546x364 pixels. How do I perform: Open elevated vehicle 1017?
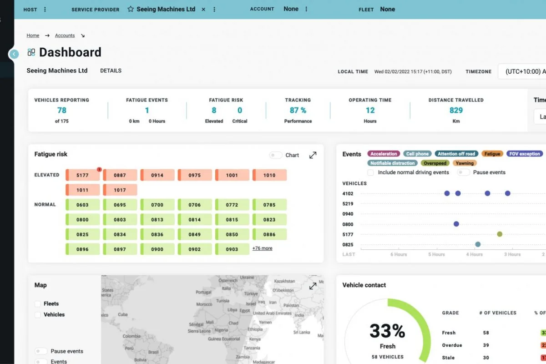[120, 190]
